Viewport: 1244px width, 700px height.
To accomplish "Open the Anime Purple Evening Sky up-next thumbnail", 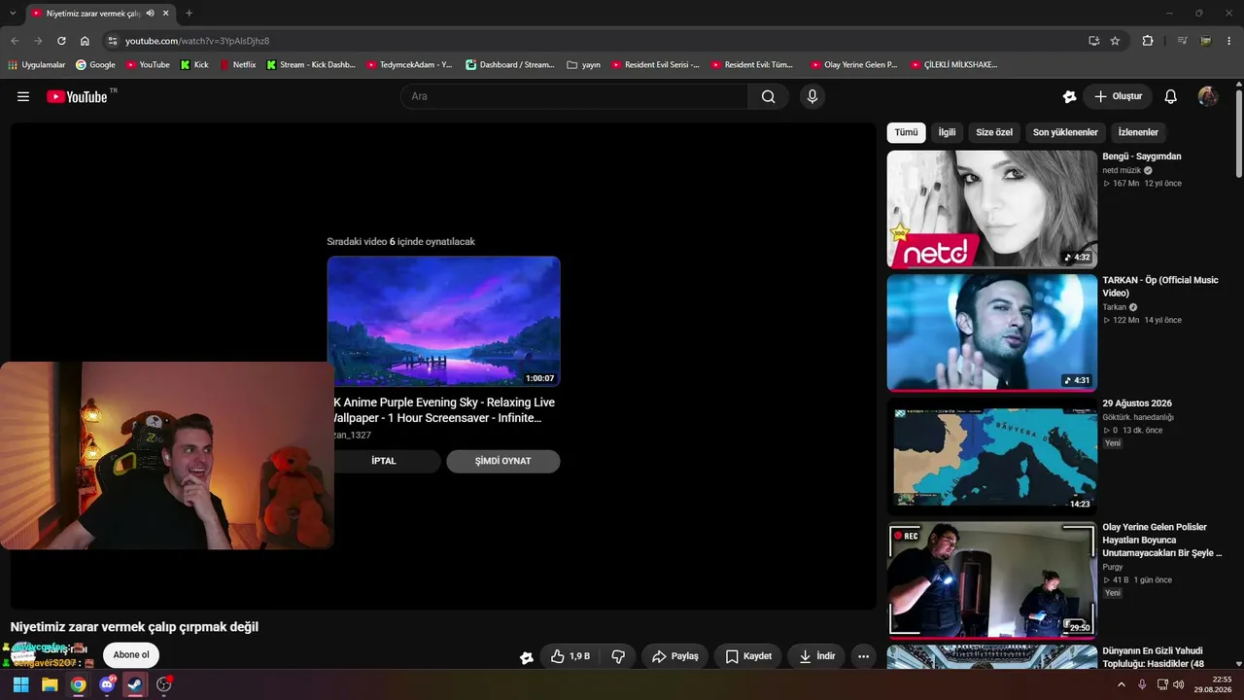I will (x=443, y=322).
